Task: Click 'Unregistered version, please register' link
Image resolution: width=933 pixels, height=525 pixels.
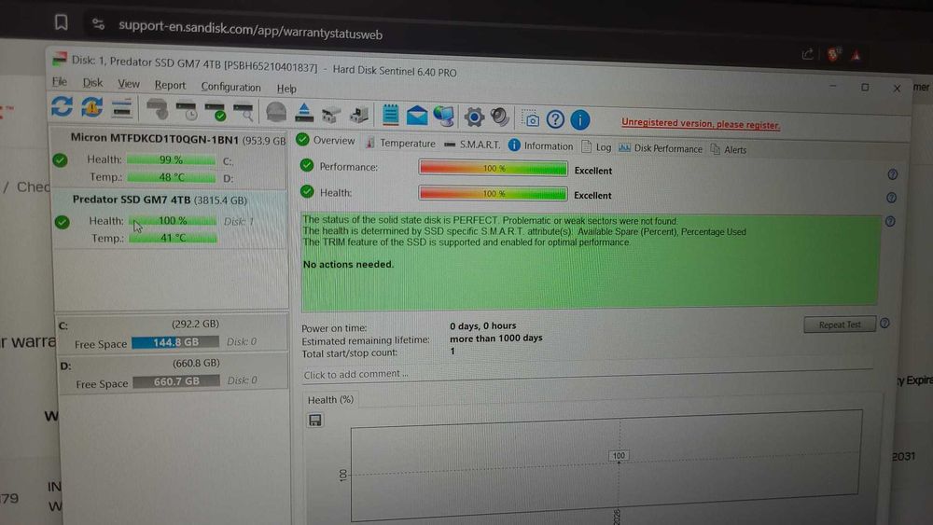Action: (x=701, y=124)
